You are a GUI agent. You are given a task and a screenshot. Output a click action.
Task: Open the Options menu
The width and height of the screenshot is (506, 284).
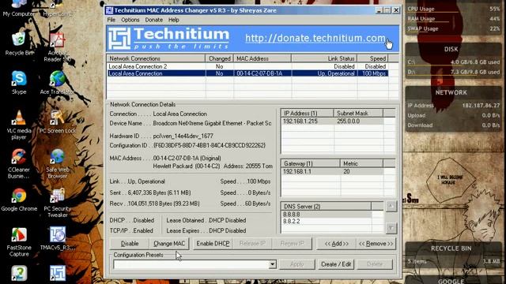130,20
